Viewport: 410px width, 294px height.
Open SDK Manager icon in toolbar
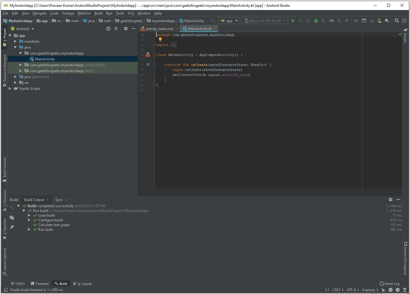click(x=387, y=21)
